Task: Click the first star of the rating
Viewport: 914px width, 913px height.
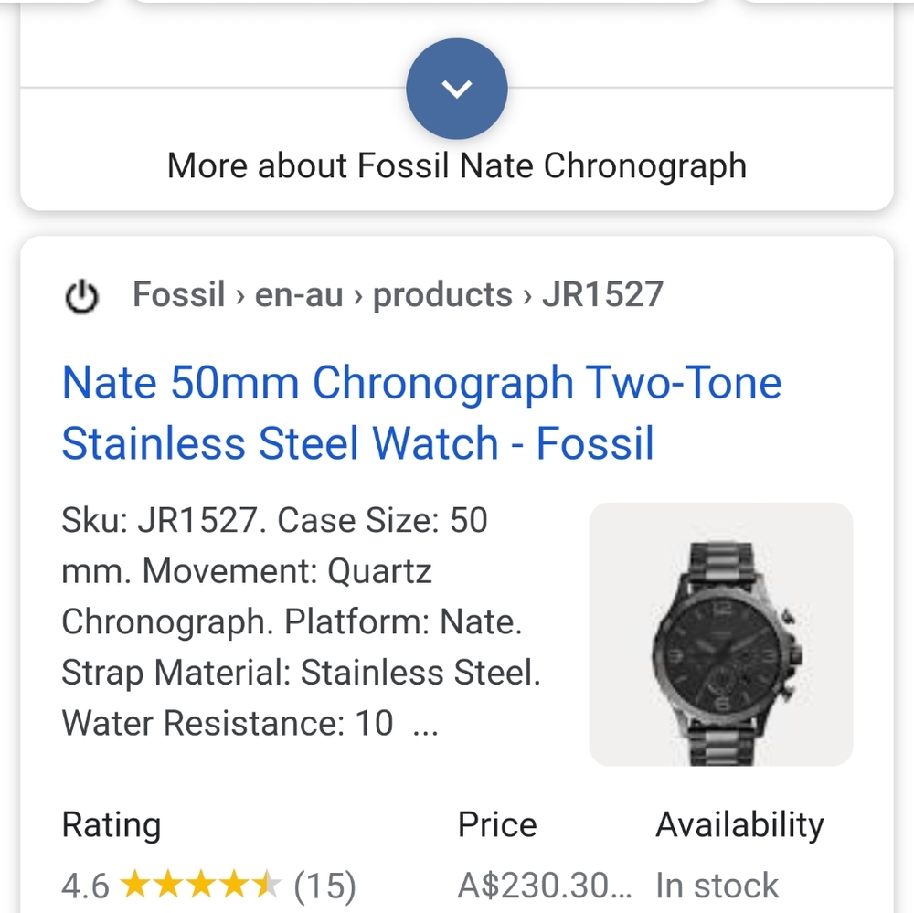Action: click(134, 884)
